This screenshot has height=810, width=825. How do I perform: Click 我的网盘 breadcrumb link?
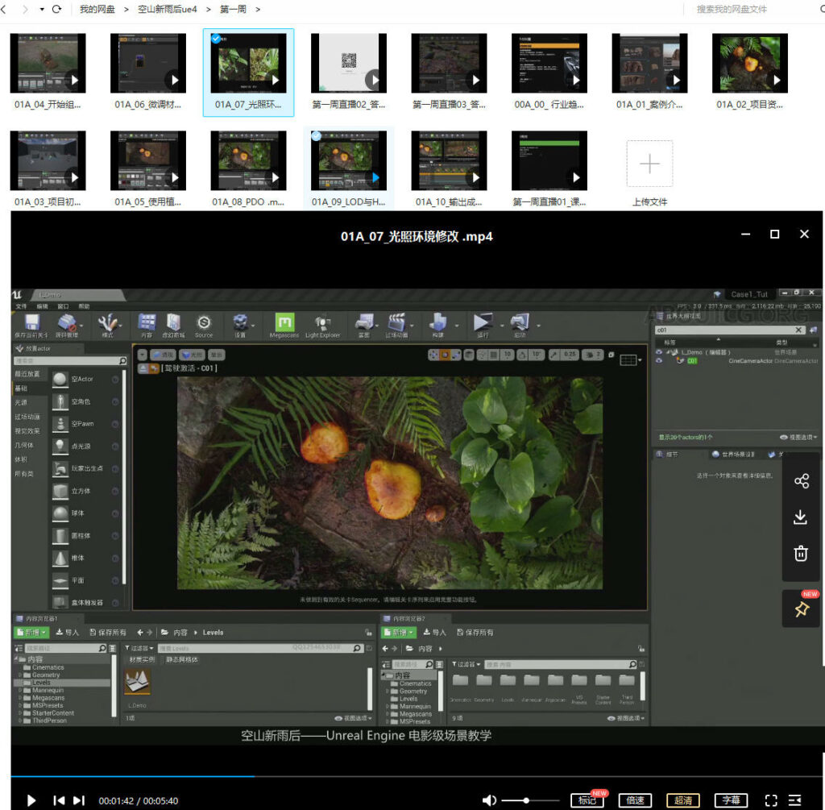[x=97, y=9]
